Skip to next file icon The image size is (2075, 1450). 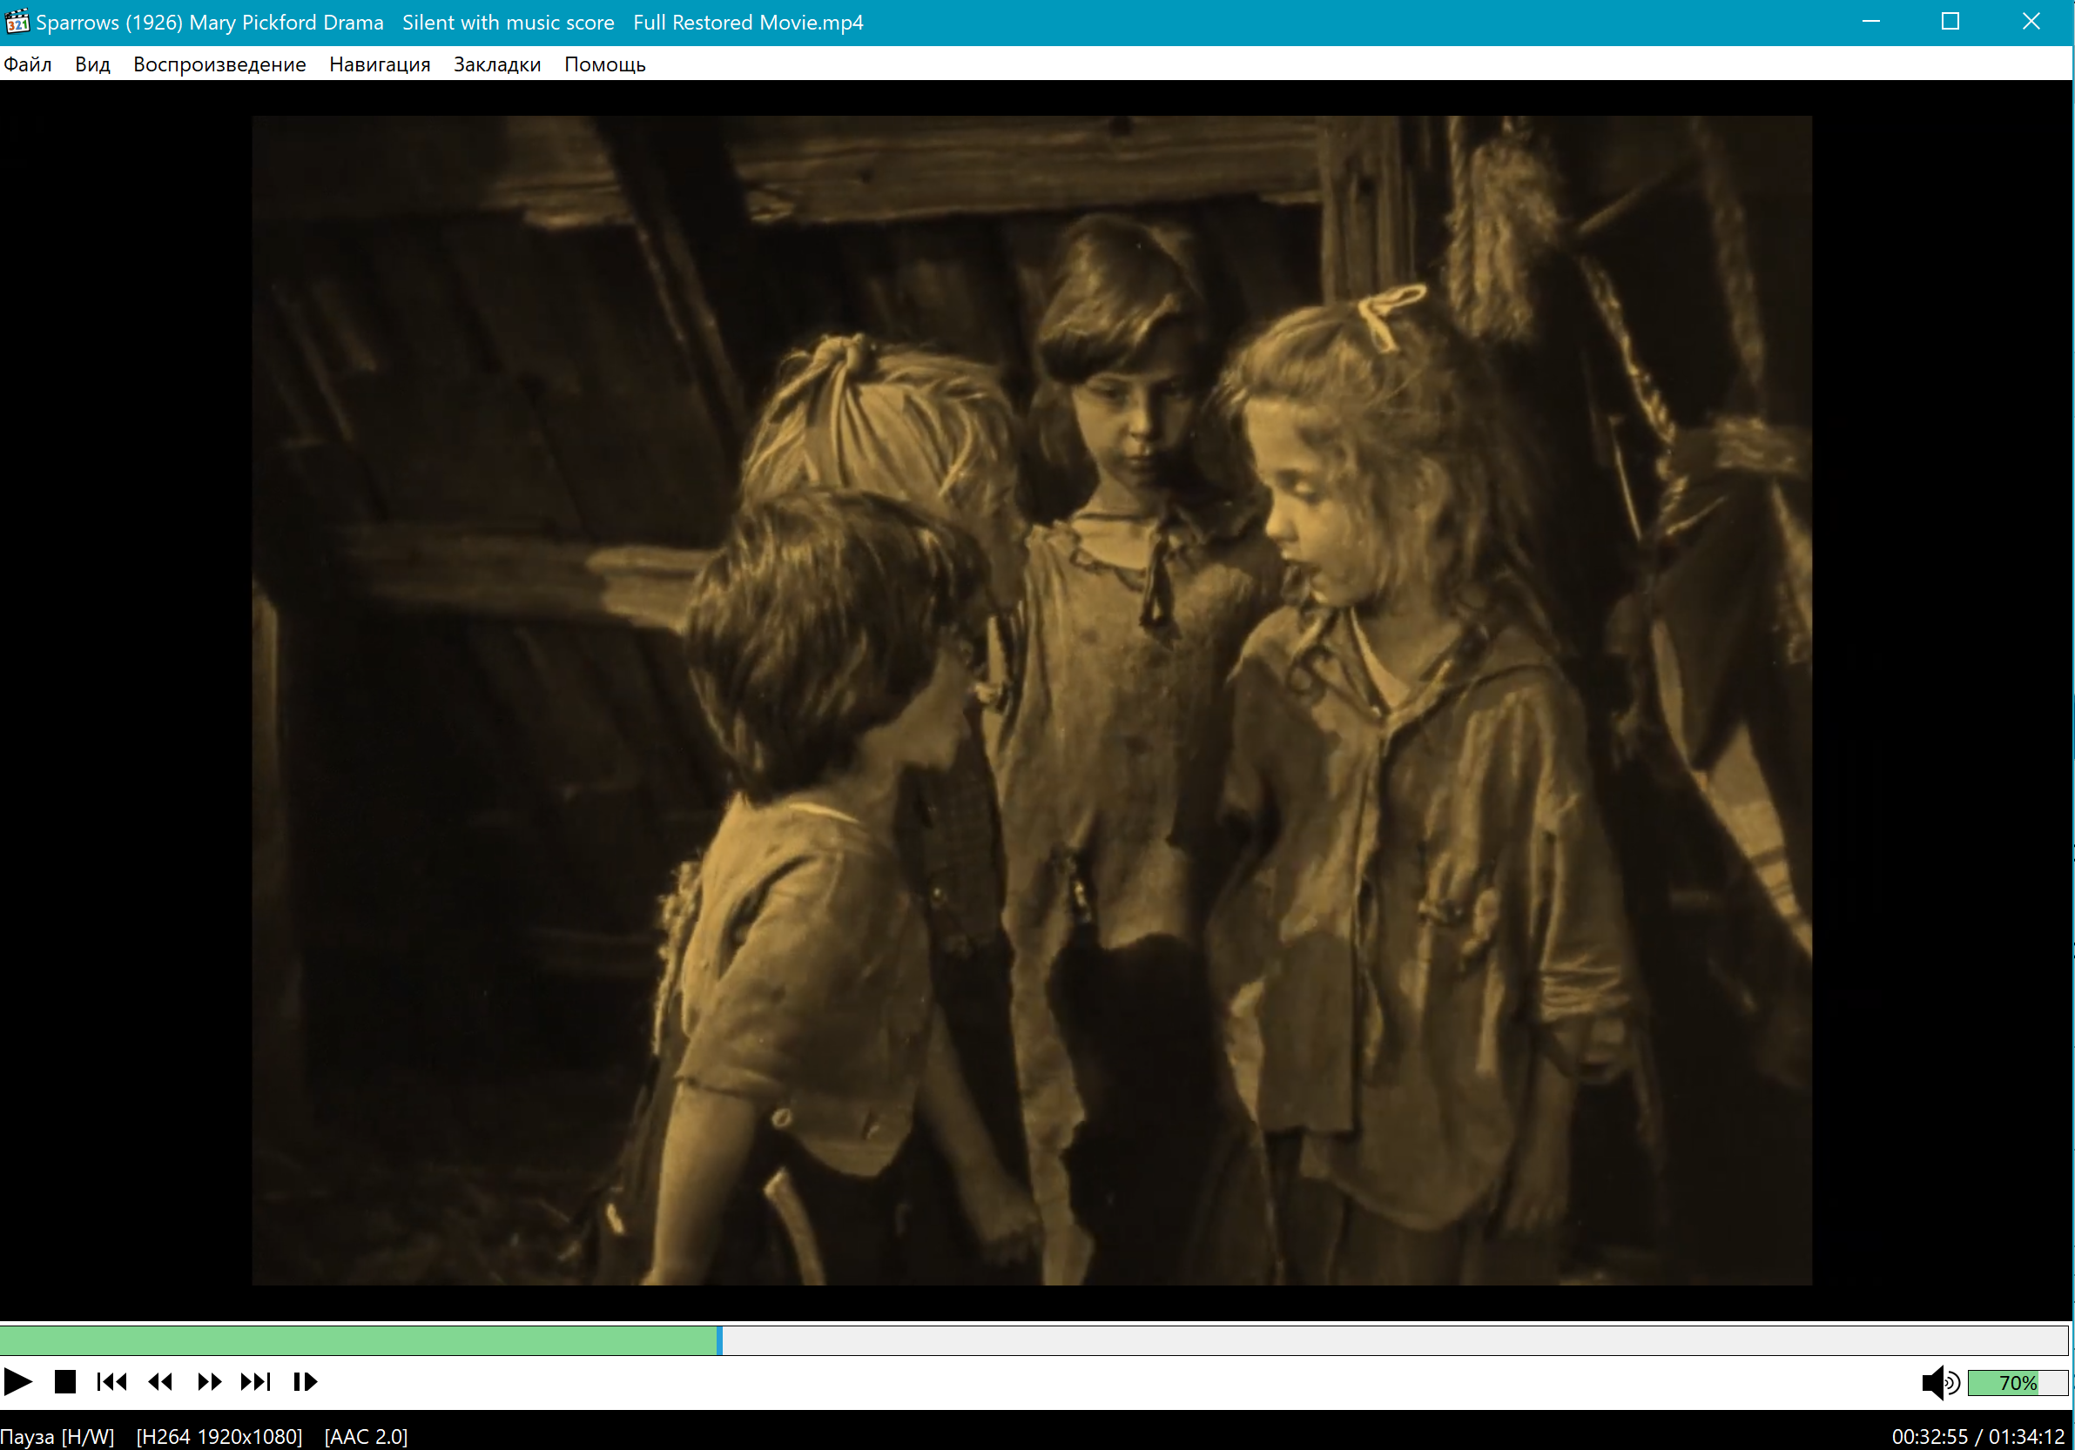(256, 1381)
